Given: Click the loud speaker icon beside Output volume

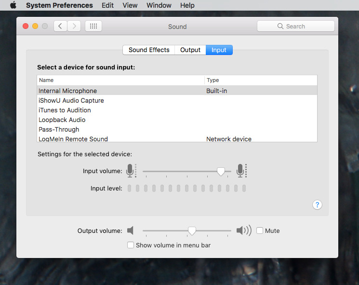Looking at the screenshot, I should click(244, 230).
